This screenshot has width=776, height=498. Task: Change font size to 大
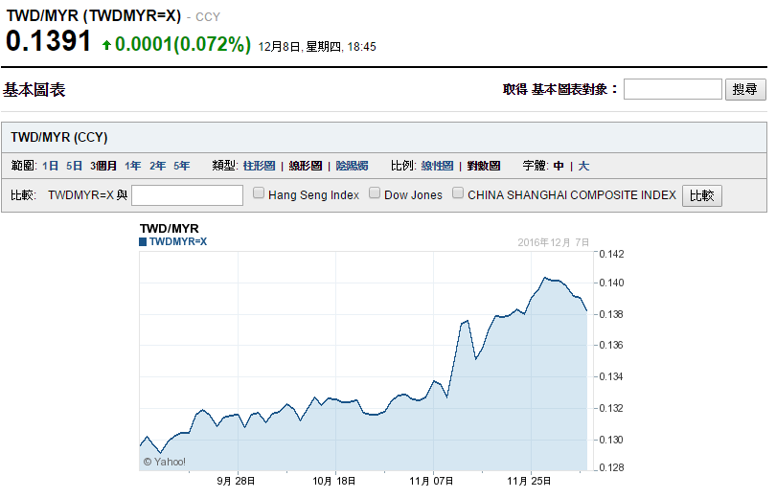coord(583,166)
